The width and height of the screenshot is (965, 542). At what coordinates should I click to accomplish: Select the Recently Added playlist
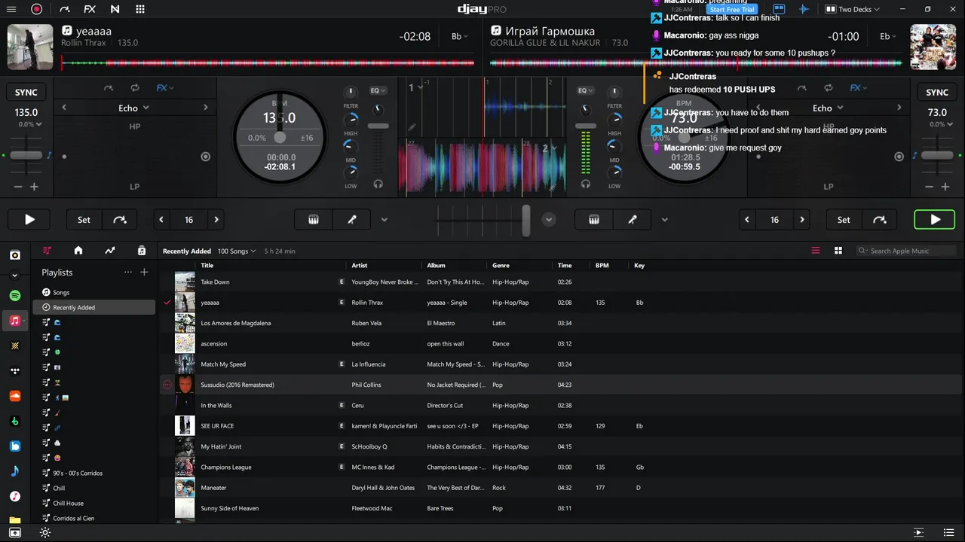click(x=94, y=307)
